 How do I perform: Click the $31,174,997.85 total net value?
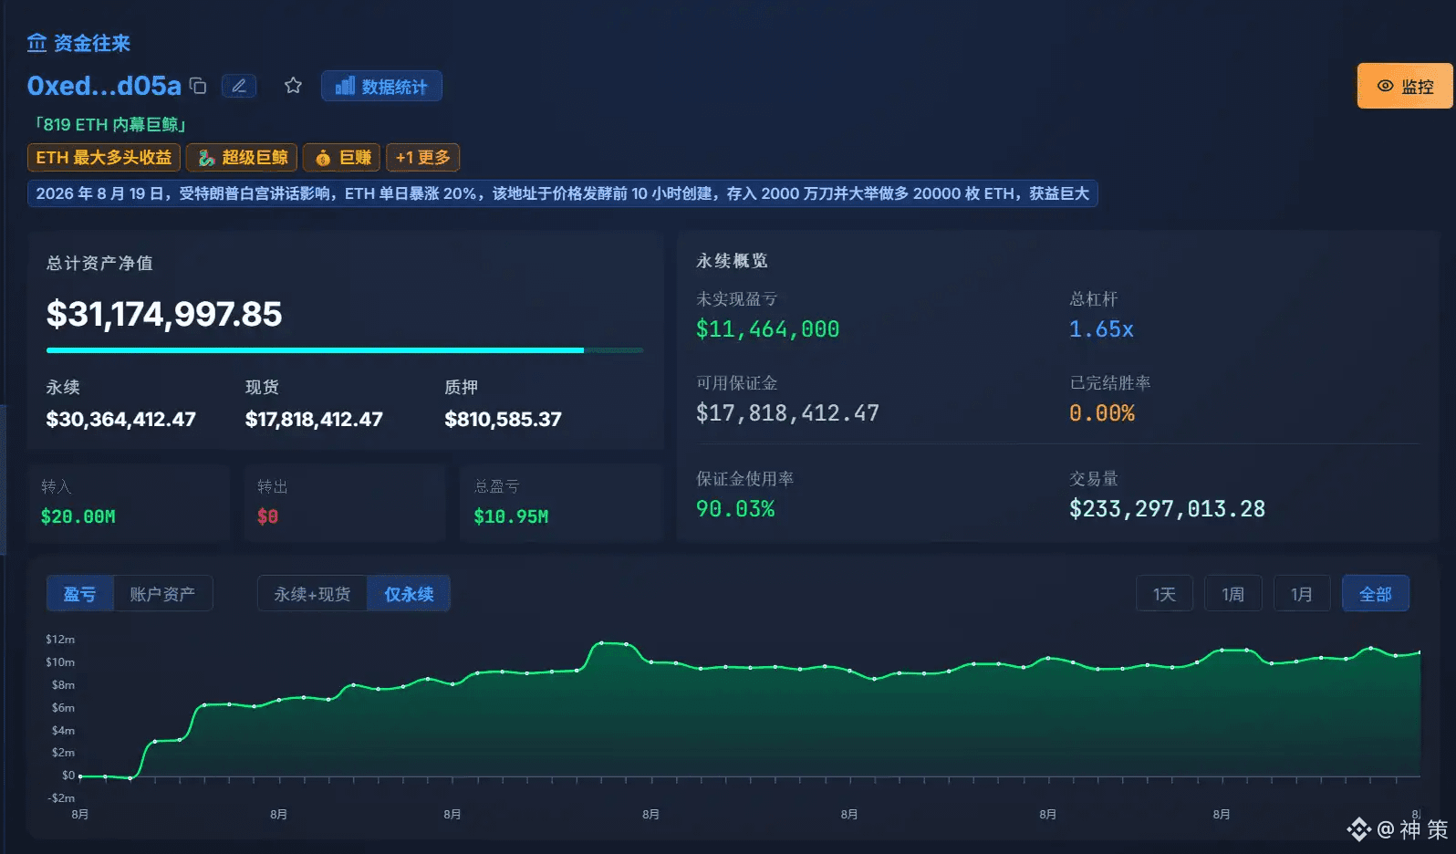pyautogui.click(x=164, y=314)
